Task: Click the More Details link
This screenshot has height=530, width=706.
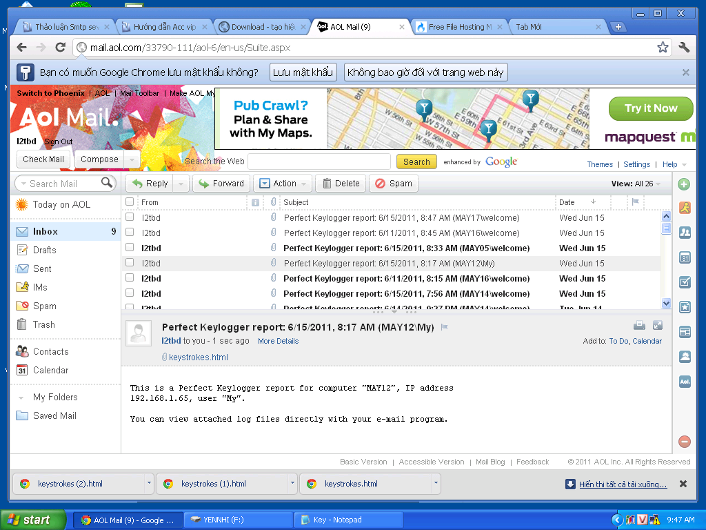Action: click(279, 341)
